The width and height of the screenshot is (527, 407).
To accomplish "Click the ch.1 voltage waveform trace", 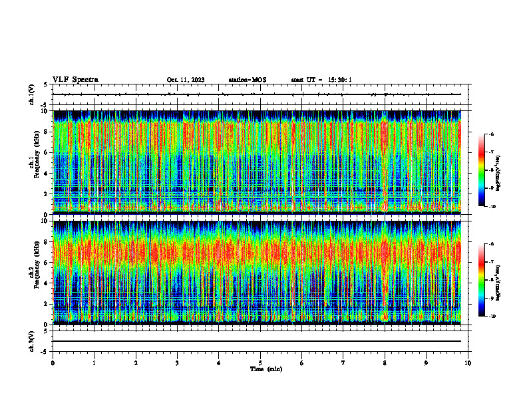I will coord(257,94).
